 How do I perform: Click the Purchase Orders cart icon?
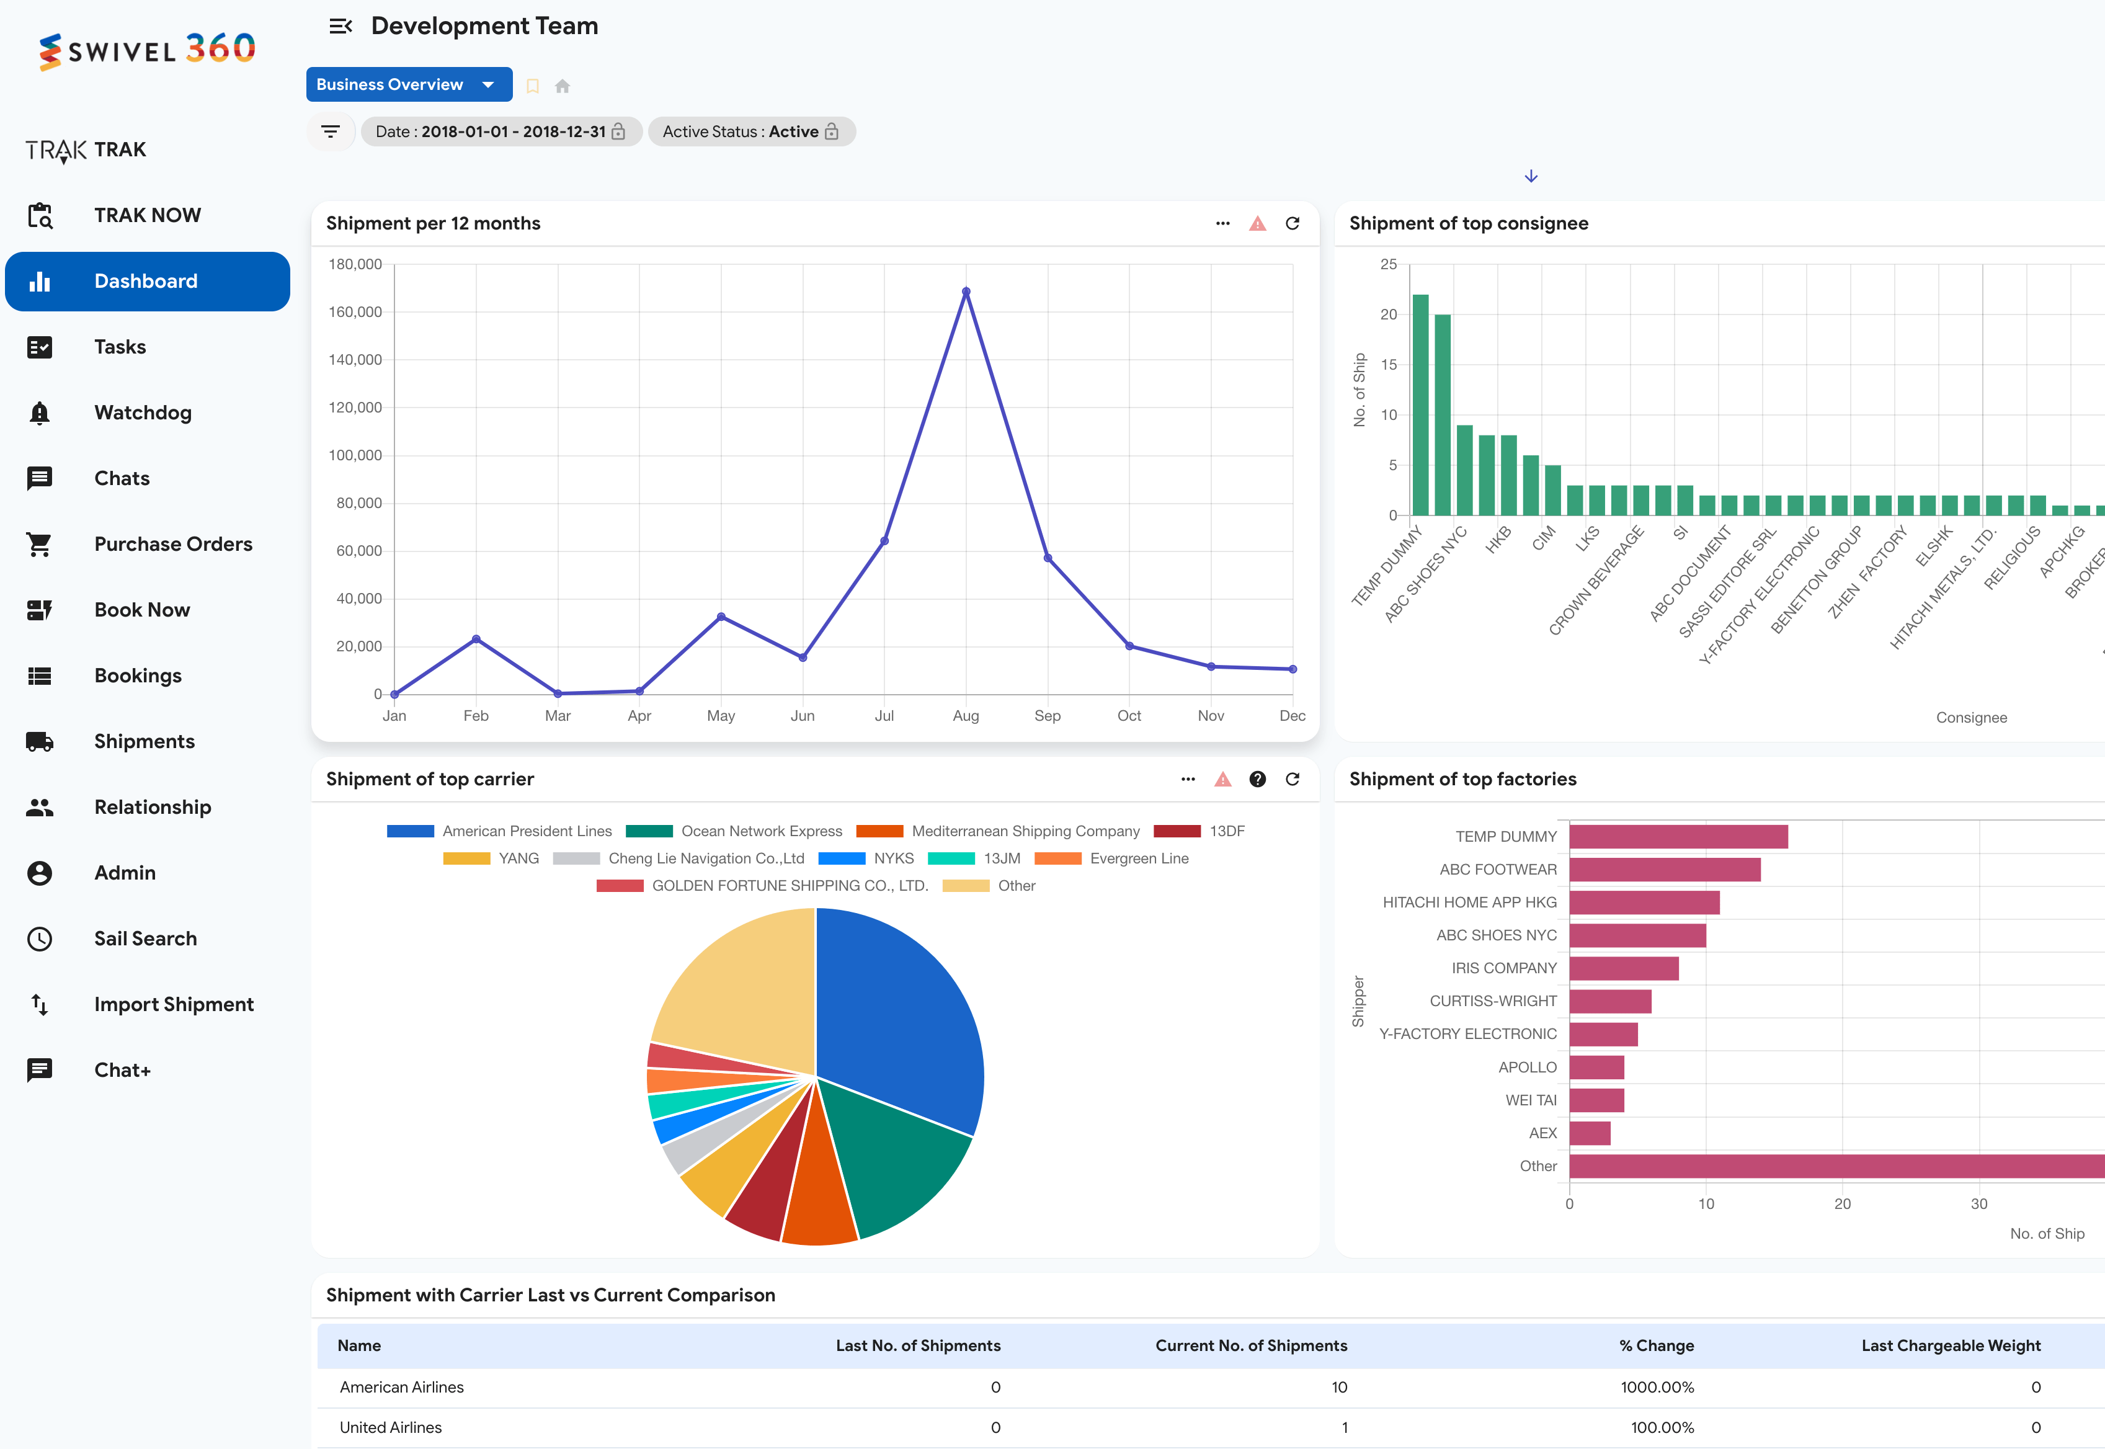(39, 545)
